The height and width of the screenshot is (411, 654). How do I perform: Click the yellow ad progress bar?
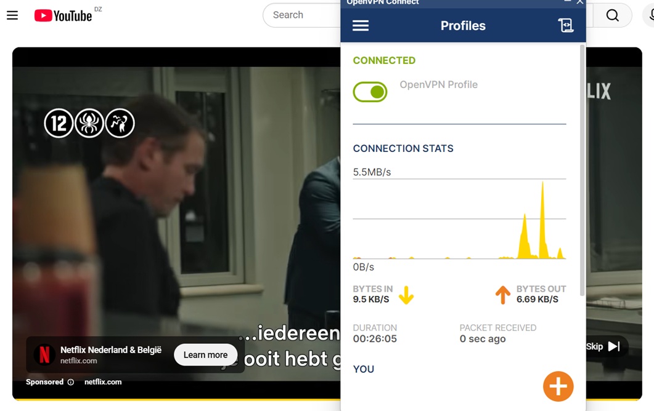click(x=176, y=399)
